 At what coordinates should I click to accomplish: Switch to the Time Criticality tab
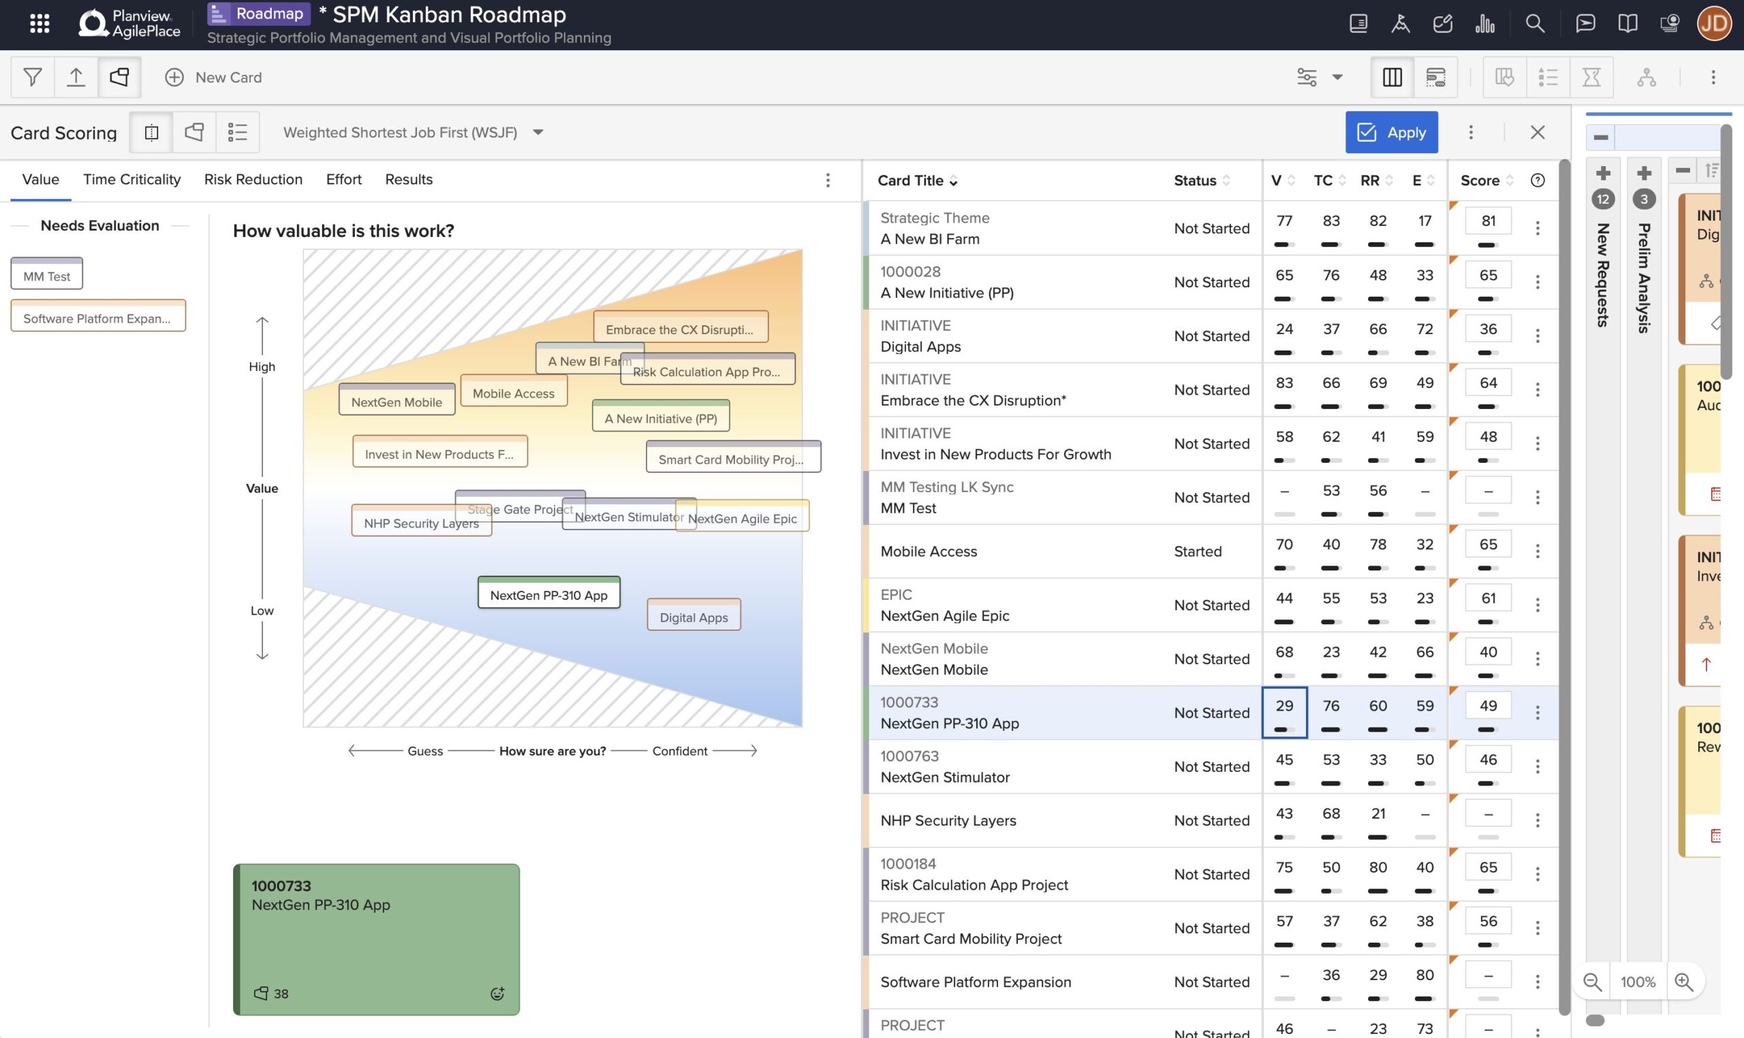click(131, 179)
